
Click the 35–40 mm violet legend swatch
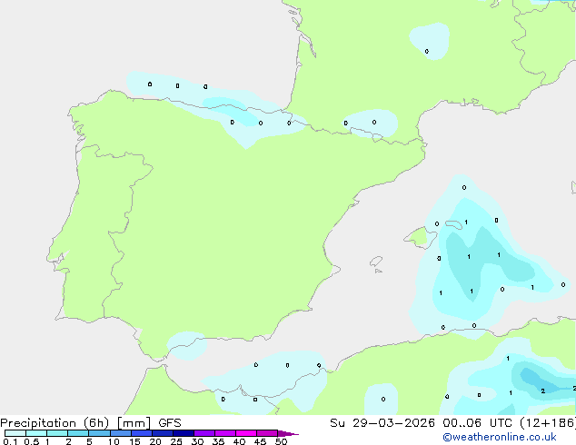click(225, 433)
